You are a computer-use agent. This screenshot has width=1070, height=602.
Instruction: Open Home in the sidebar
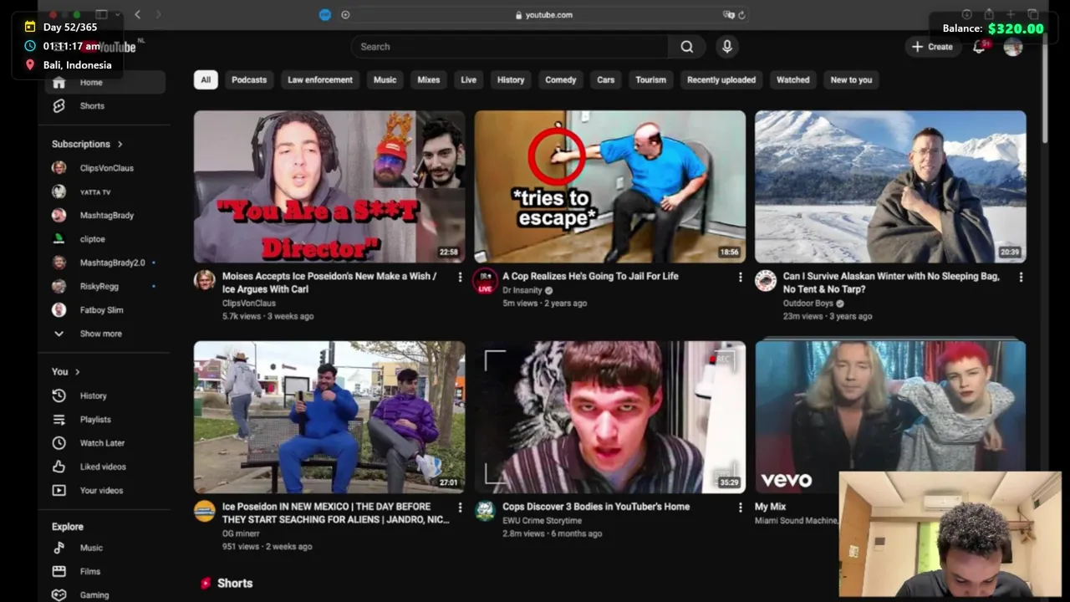click(104, 82)
